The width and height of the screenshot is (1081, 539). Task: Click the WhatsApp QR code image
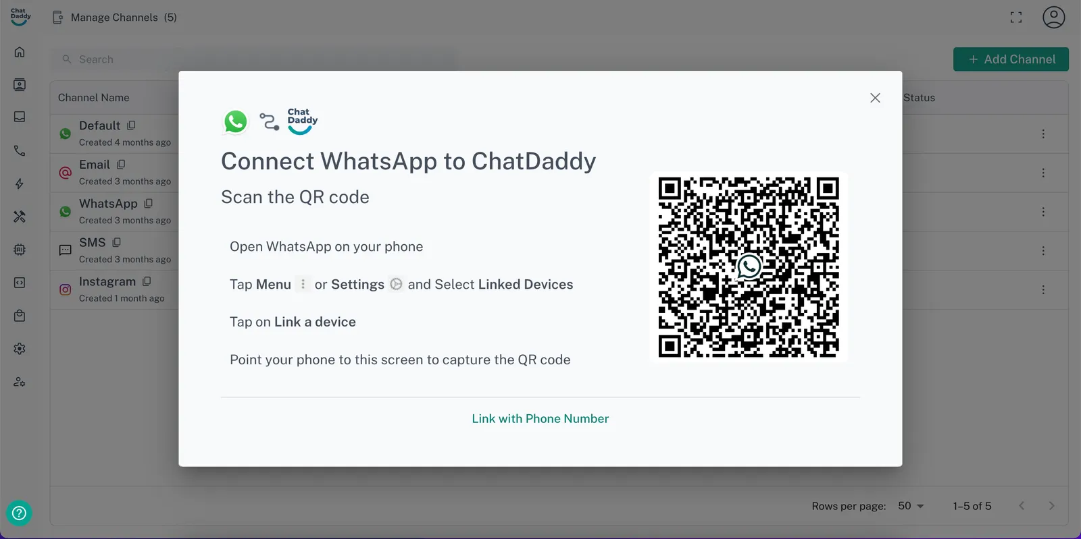point(749,267)
